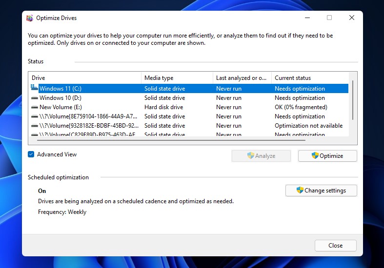Click the Optimize Drives app icon in title bar
The width and height of the screenshot is (384, 268).
pos(30,18)
